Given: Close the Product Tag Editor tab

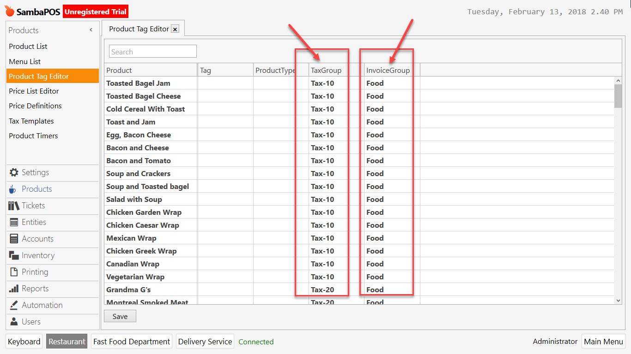Looking at the screenshot, I should (175, 29).
